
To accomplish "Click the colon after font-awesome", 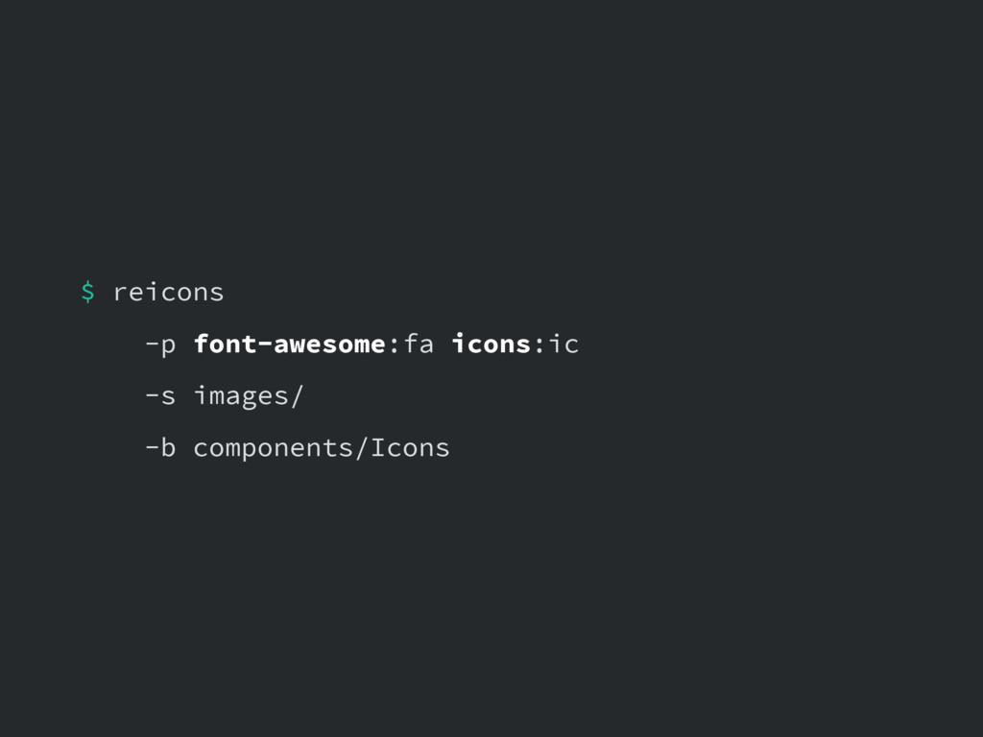I will click(x=394, y=345).
